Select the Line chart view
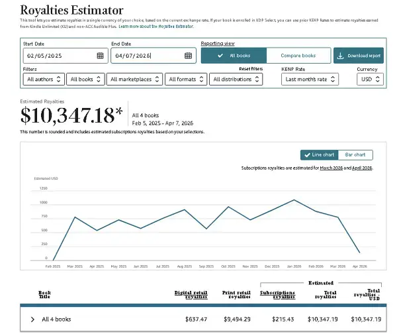The image size is (397, 334). tap(319, 154)
